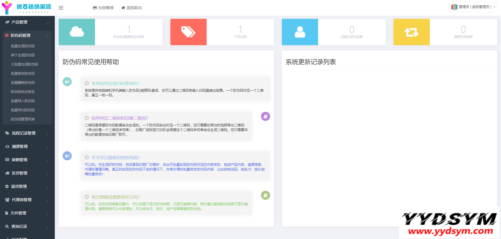Click the teal cloud icon tile
501x239 pixels.
pos(77,32)
